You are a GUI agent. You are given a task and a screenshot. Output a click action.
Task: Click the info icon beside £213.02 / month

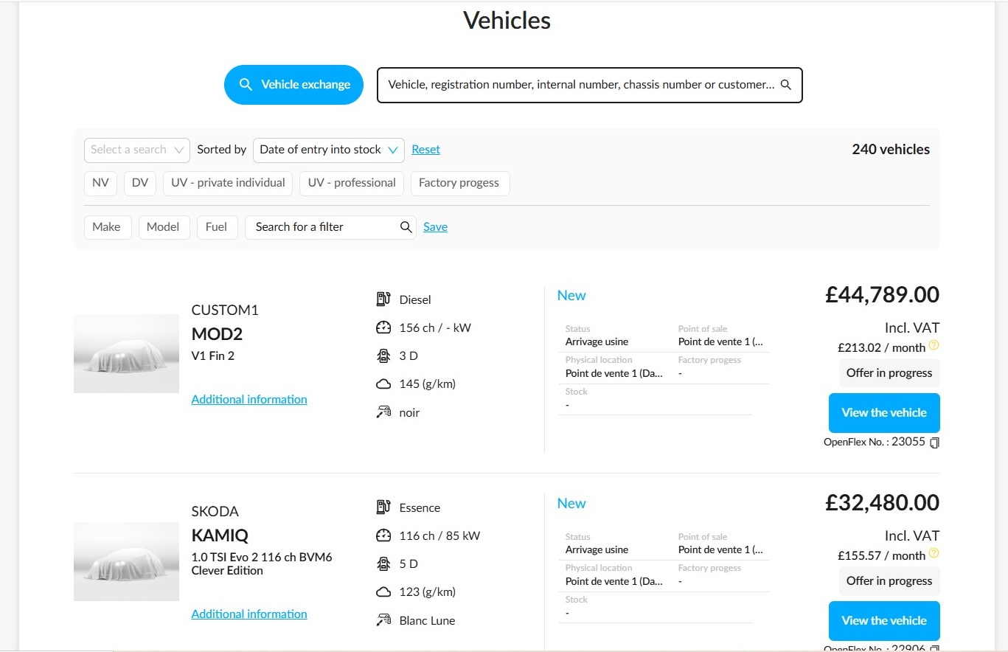tap(934, 345)
